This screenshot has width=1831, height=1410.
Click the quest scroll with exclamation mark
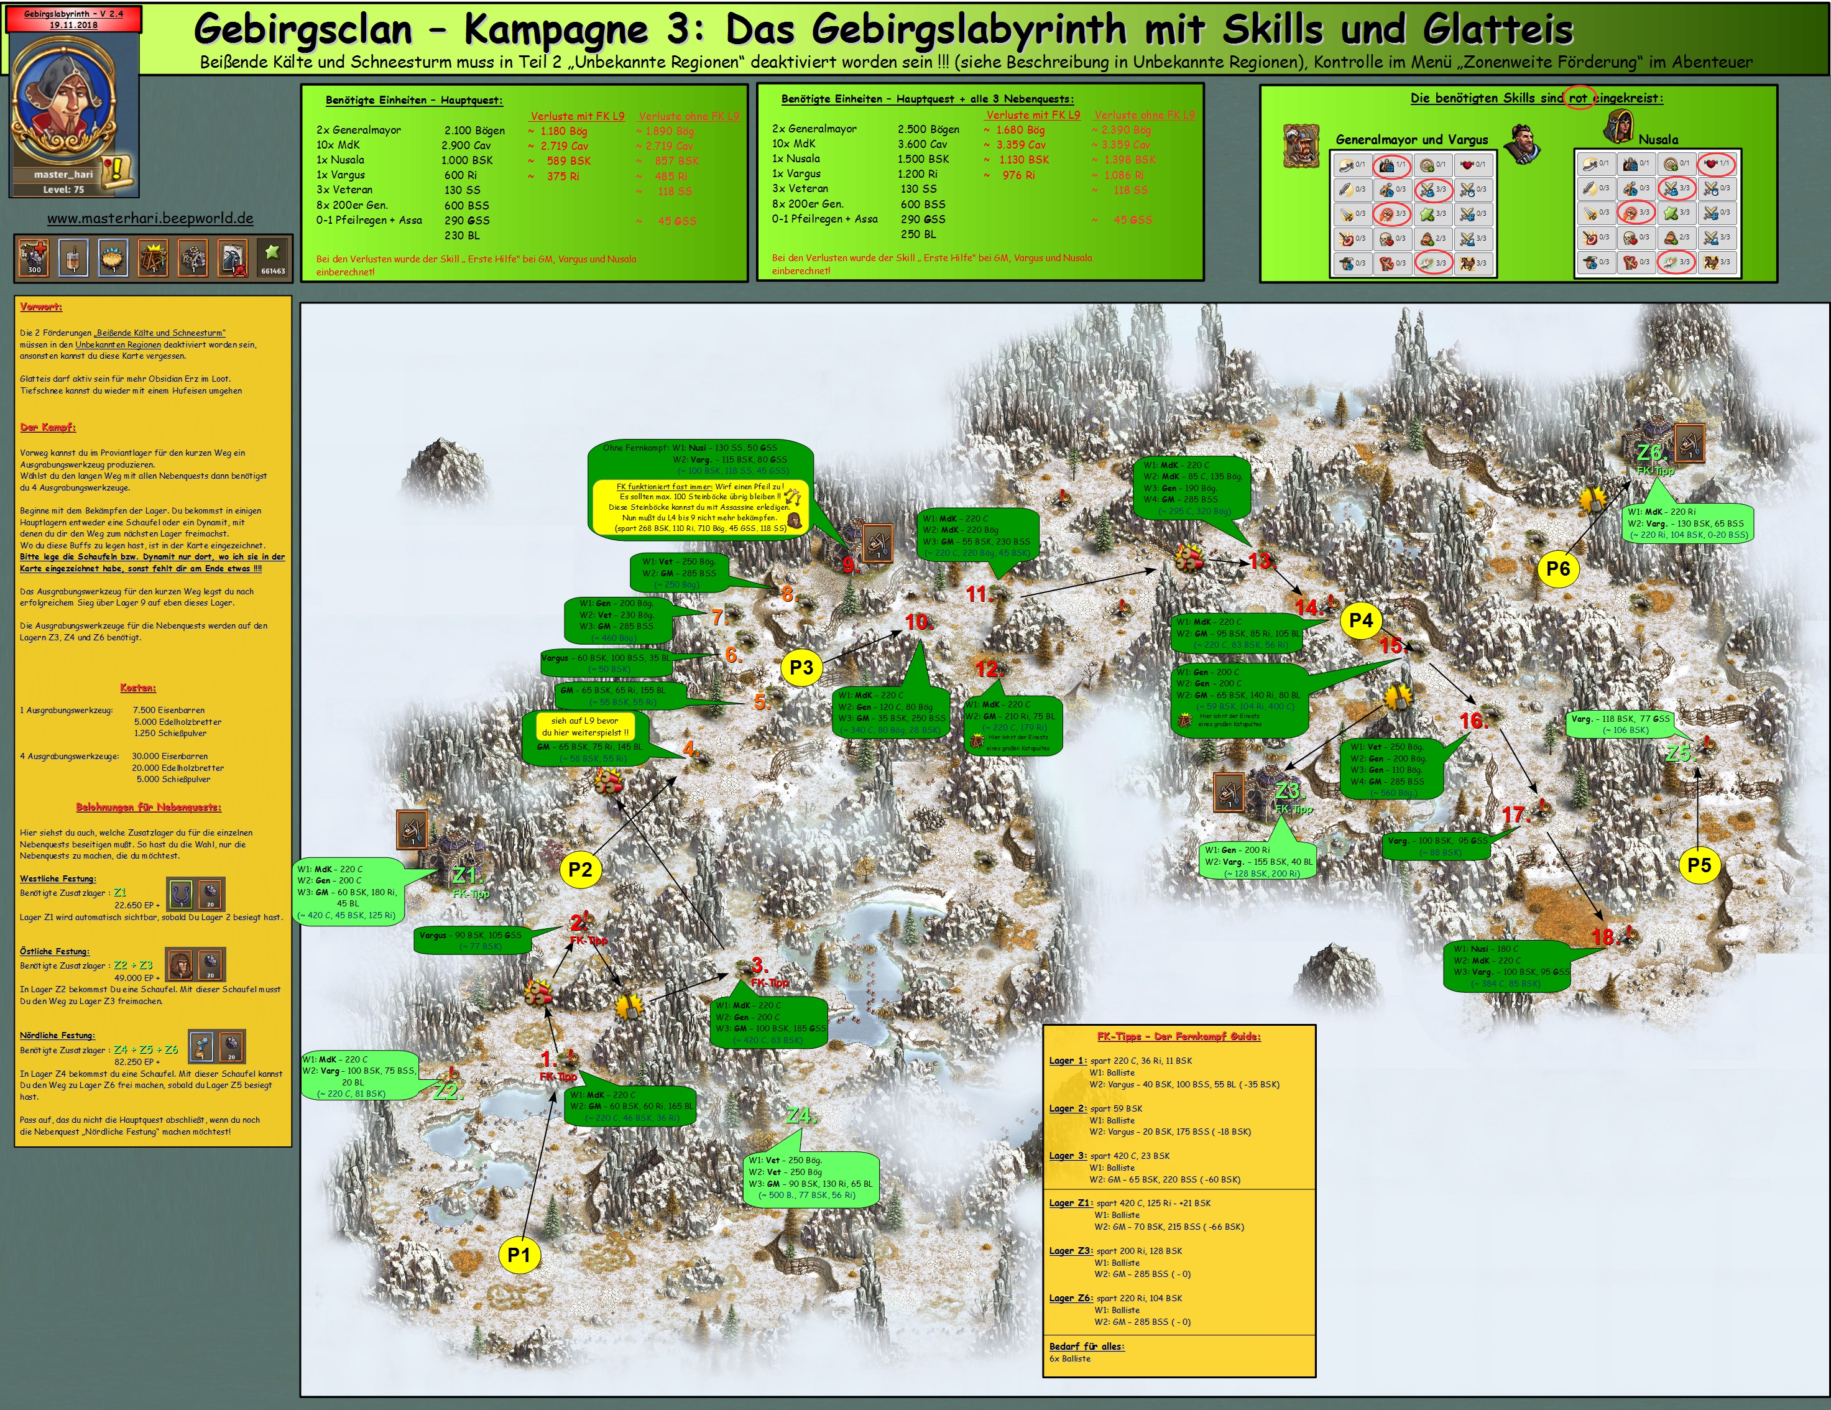pyautogui.click(x=118, y=170)
